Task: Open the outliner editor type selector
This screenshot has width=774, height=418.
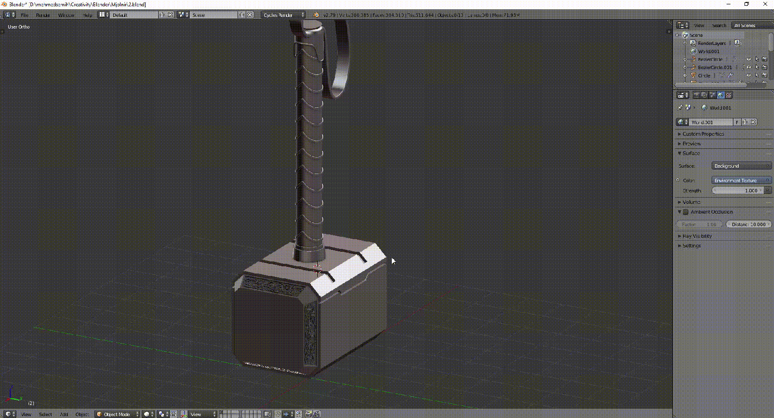Action: point(683,25)
